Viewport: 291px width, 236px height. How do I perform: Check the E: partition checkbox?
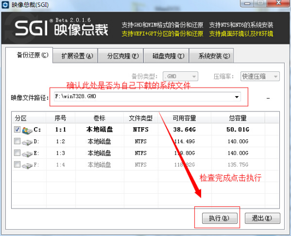click(x=17, y=153)
